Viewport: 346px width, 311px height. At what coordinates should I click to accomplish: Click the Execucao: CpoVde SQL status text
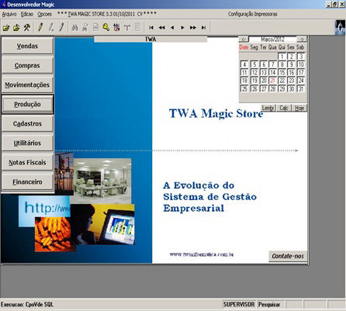27,304
